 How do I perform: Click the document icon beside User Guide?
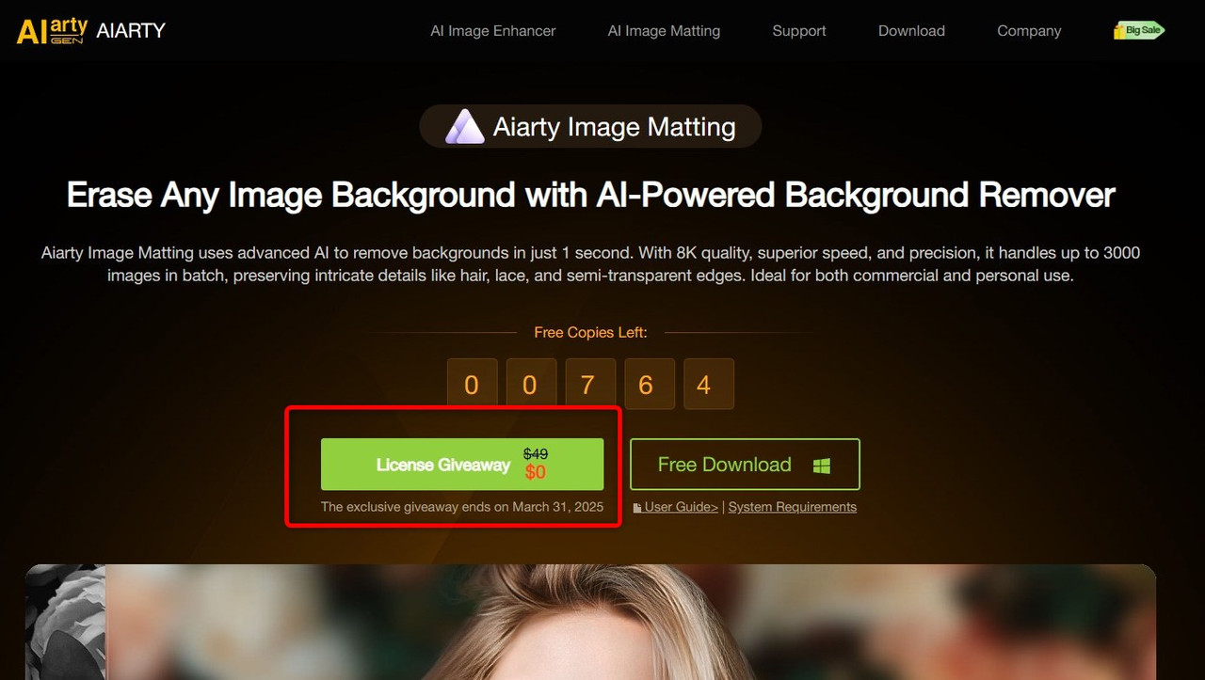pyautogui.click(x=637, y=508)
